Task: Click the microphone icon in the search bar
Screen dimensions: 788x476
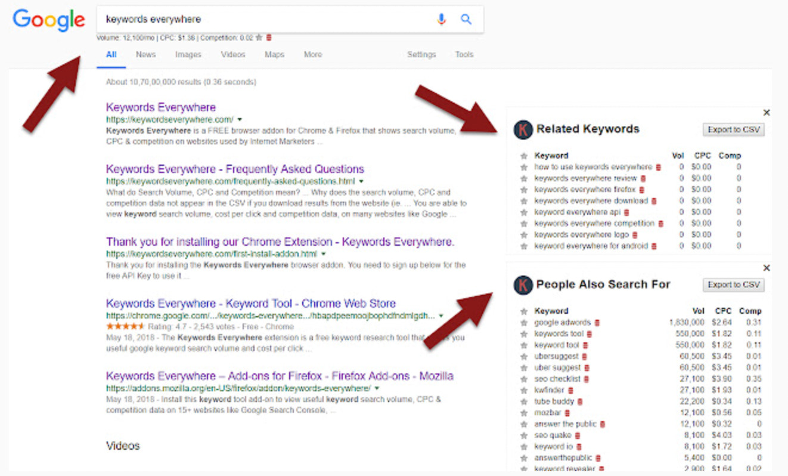Action: tap(441, 18)
